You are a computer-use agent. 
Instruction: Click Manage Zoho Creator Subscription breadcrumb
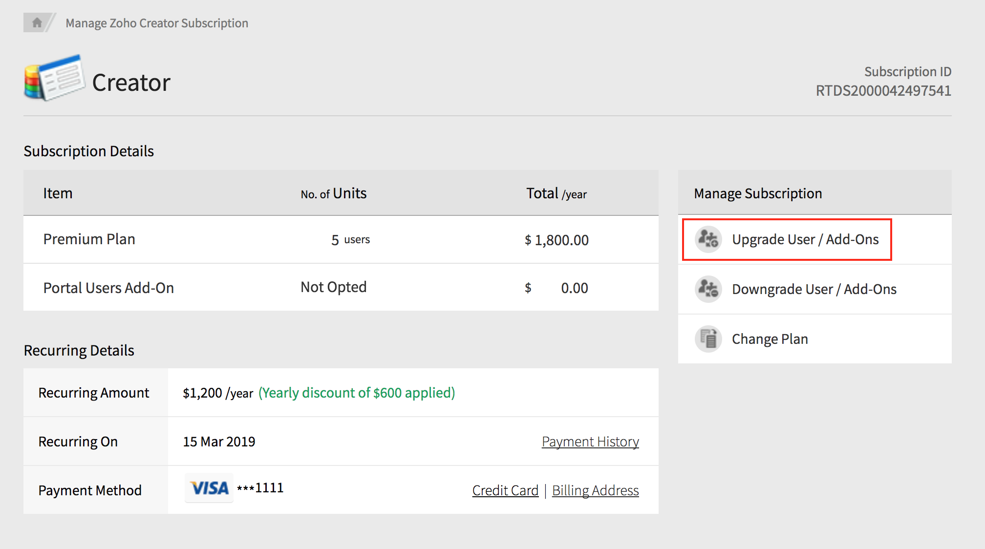[x=157, y=23]
